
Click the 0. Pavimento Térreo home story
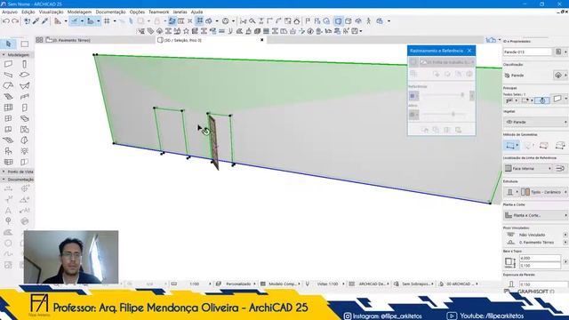(536, 243)
